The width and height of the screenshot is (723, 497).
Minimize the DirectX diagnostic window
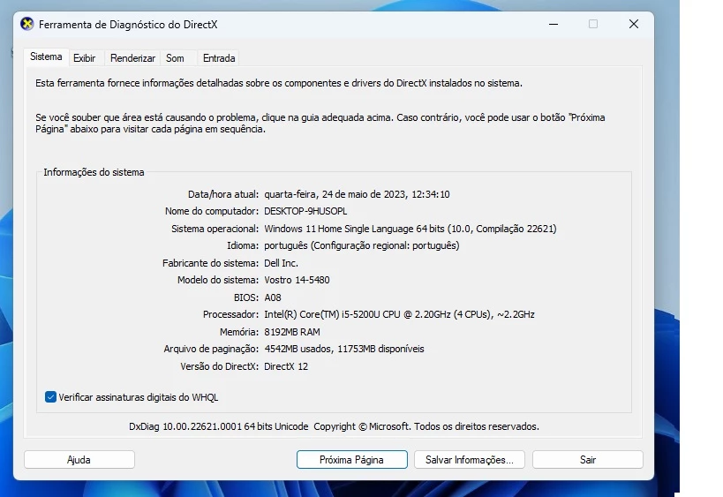point(554,24)
